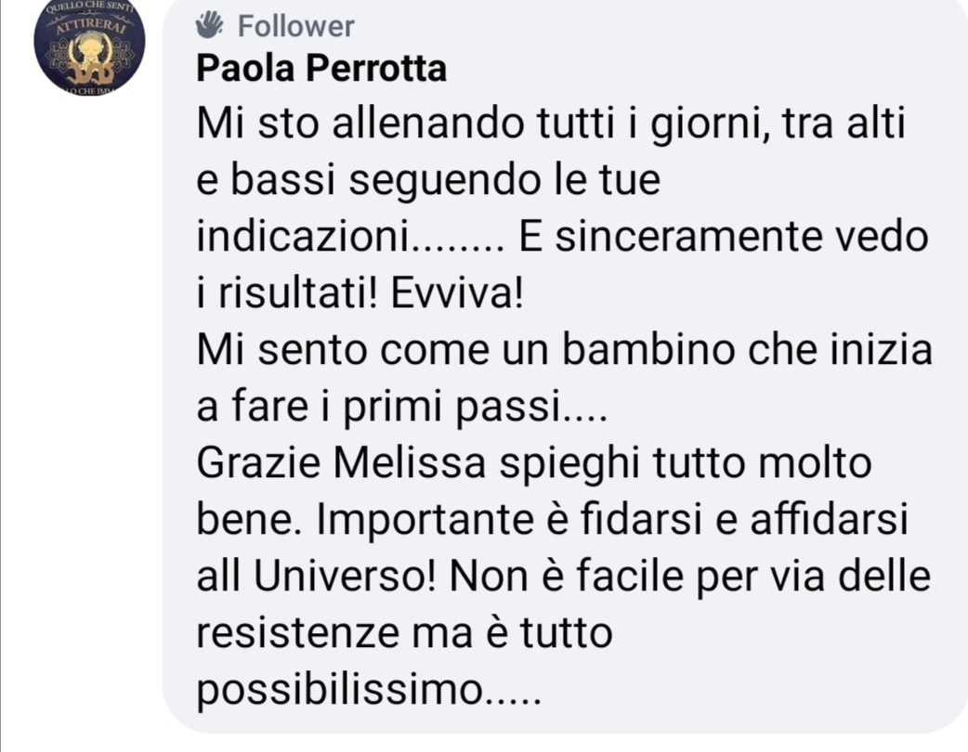The height and width of the screenshot is (752, 968).
Task: Click the waving hand Follower badge icon
Action: (209, 25)
